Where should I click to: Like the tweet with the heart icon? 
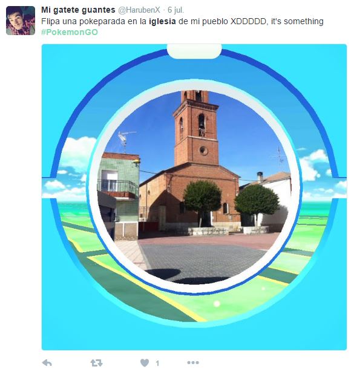[145, 363]
